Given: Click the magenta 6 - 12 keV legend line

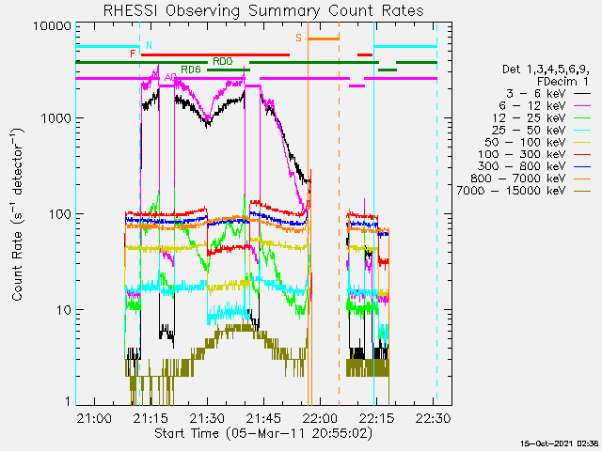Looking at the screenshot, I should [581, 106].
